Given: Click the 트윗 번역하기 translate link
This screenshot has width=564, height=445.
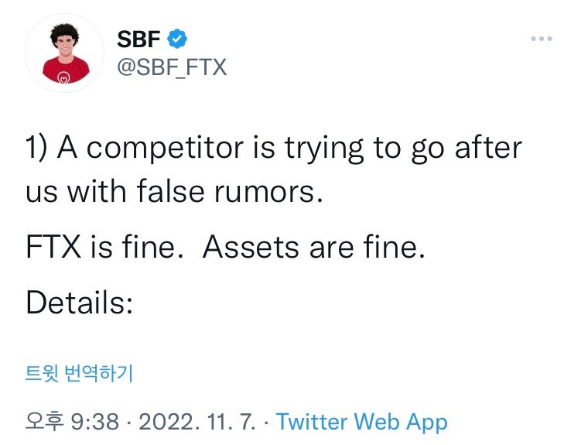Looking at the screenshot, I should (79, 373).
